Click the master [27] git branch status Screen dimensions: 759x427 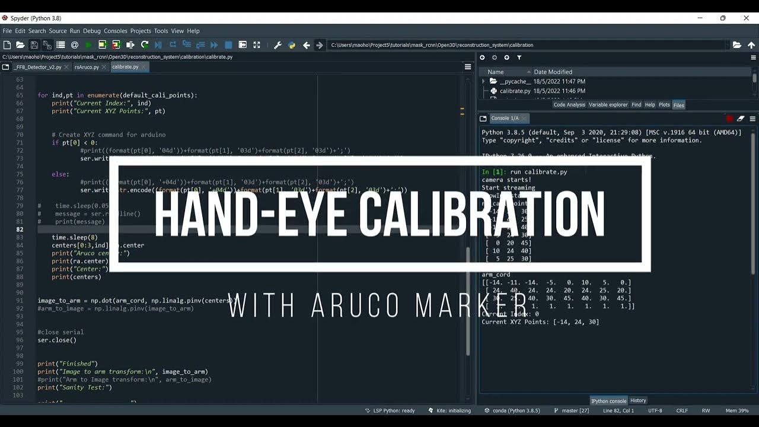point(570,410)
